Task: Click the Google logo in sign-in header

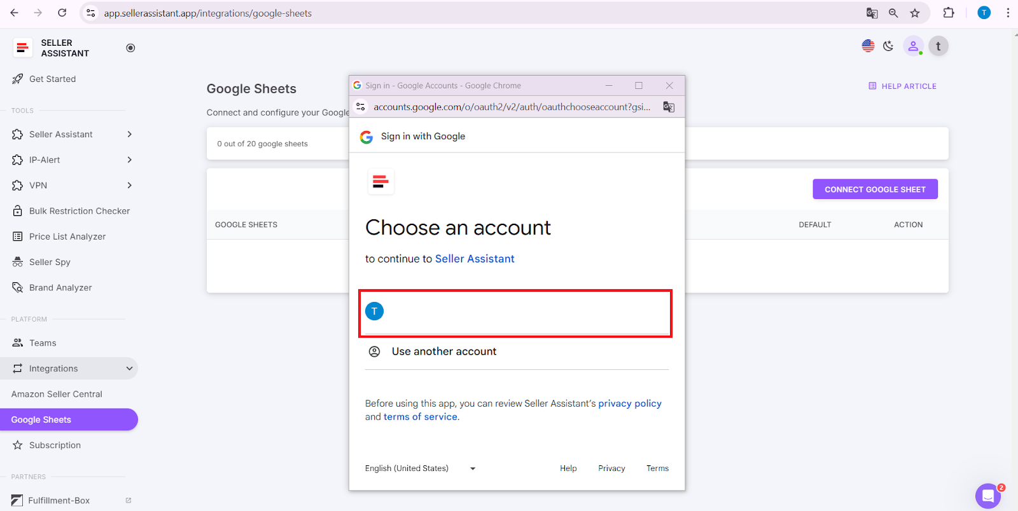Action: (x=366, y=137)
